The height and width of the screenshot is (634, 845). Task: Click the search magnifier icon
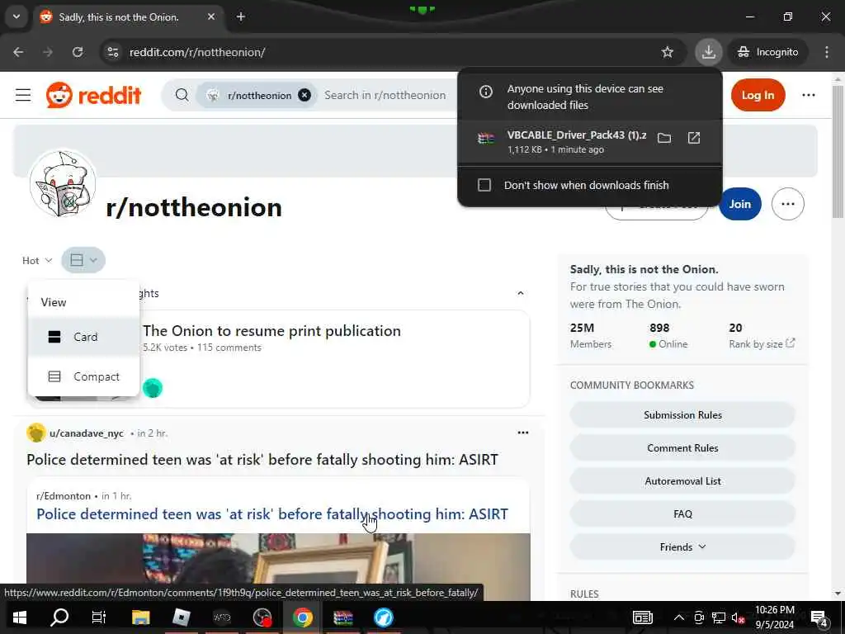coord(182,96)
